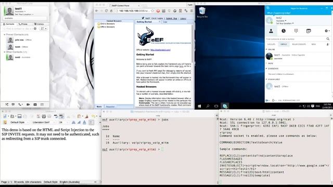Click browser home icon
This screenshot has width=333, height=187.
[111, 10]
